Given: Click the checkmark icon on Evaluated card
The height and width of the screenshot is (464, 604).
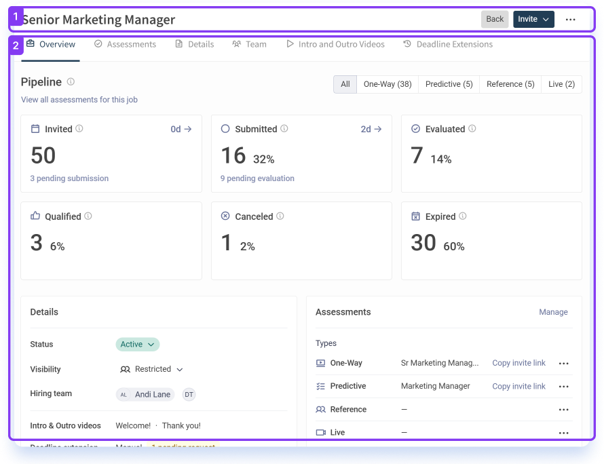Looking at the screenshot, I should [415, 129].
